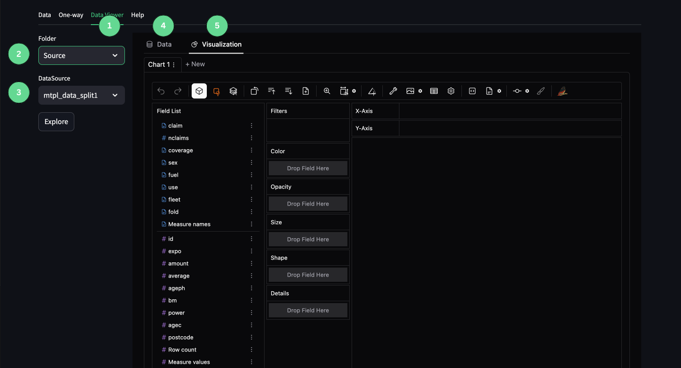Click the painter brush icon
The height and width of the screenshot is (368, 681).
coord(541,91)
